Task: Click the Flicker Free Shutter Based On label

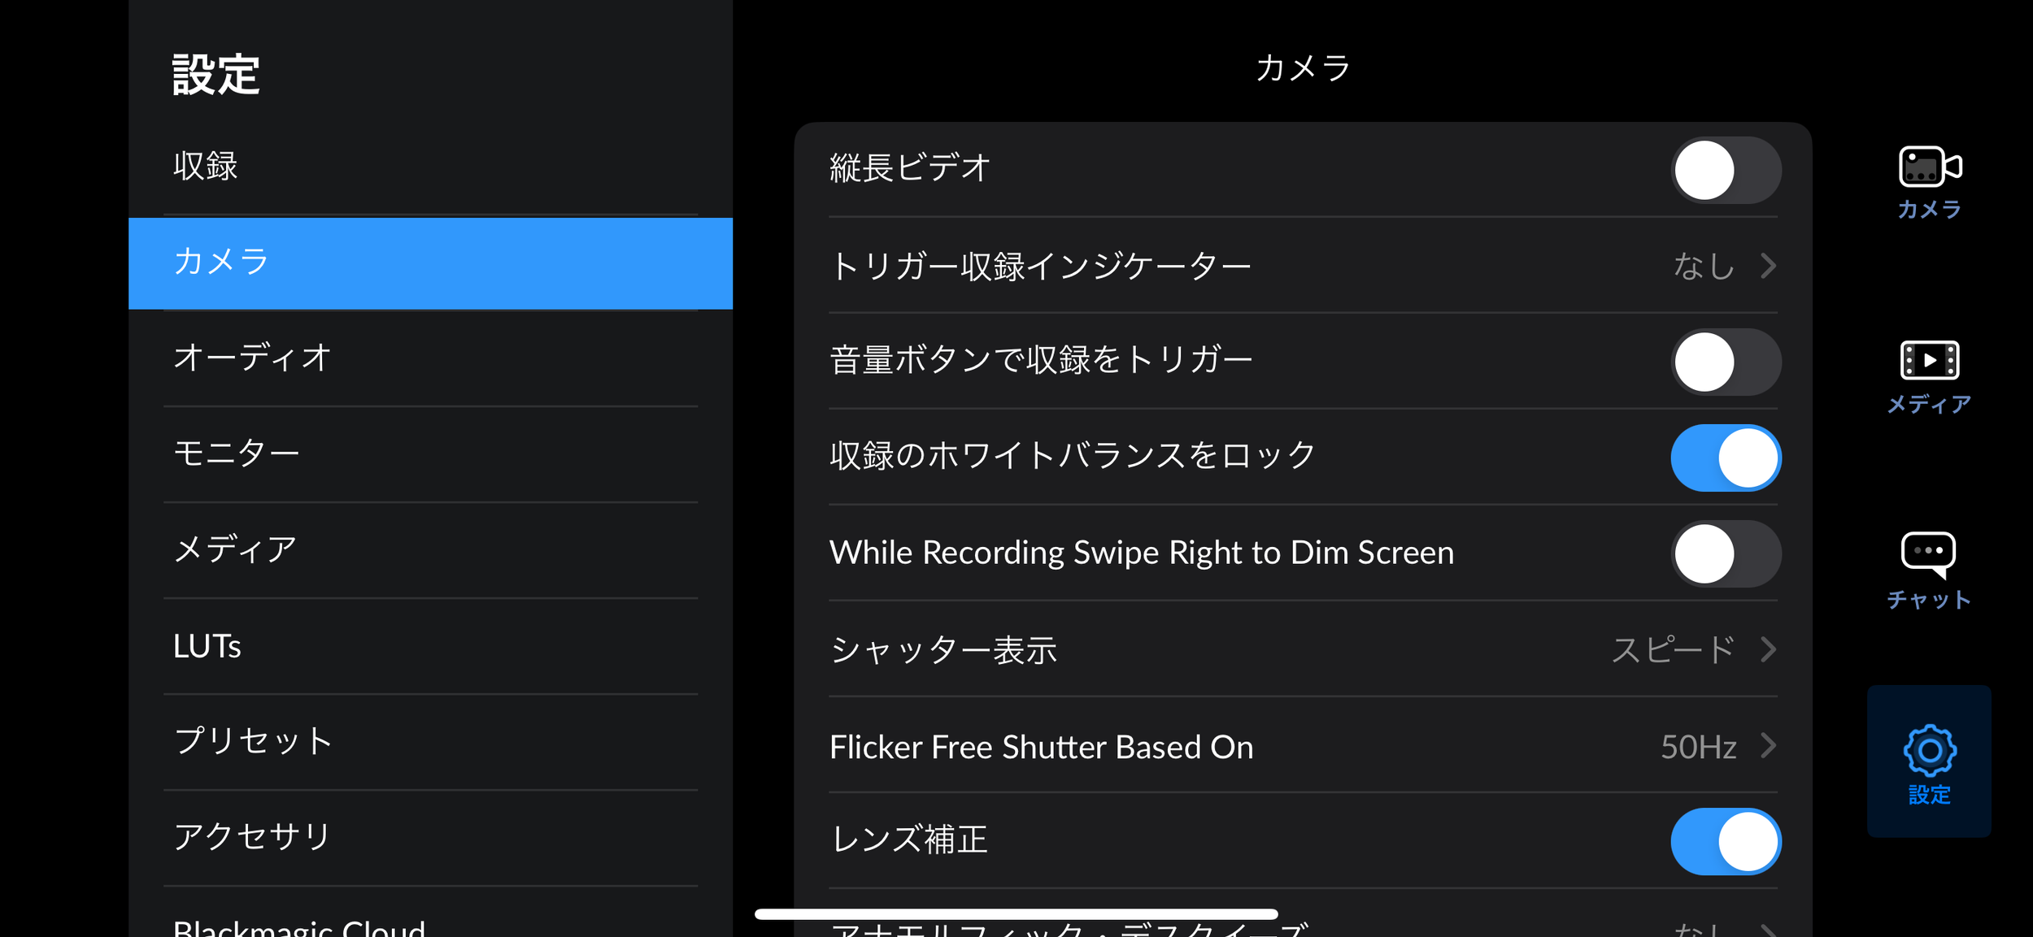Action: (1041, 747)
